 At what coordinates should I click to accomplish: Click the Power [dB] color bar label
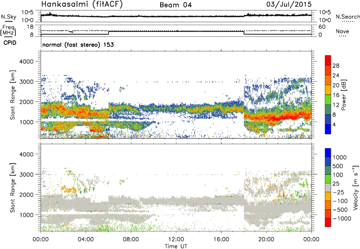343,95
